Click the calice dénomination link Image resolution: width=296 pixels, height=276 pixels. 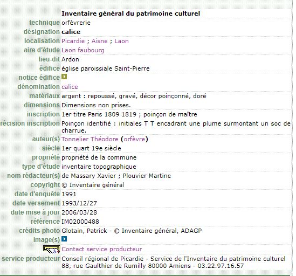[x=70, y=87]
